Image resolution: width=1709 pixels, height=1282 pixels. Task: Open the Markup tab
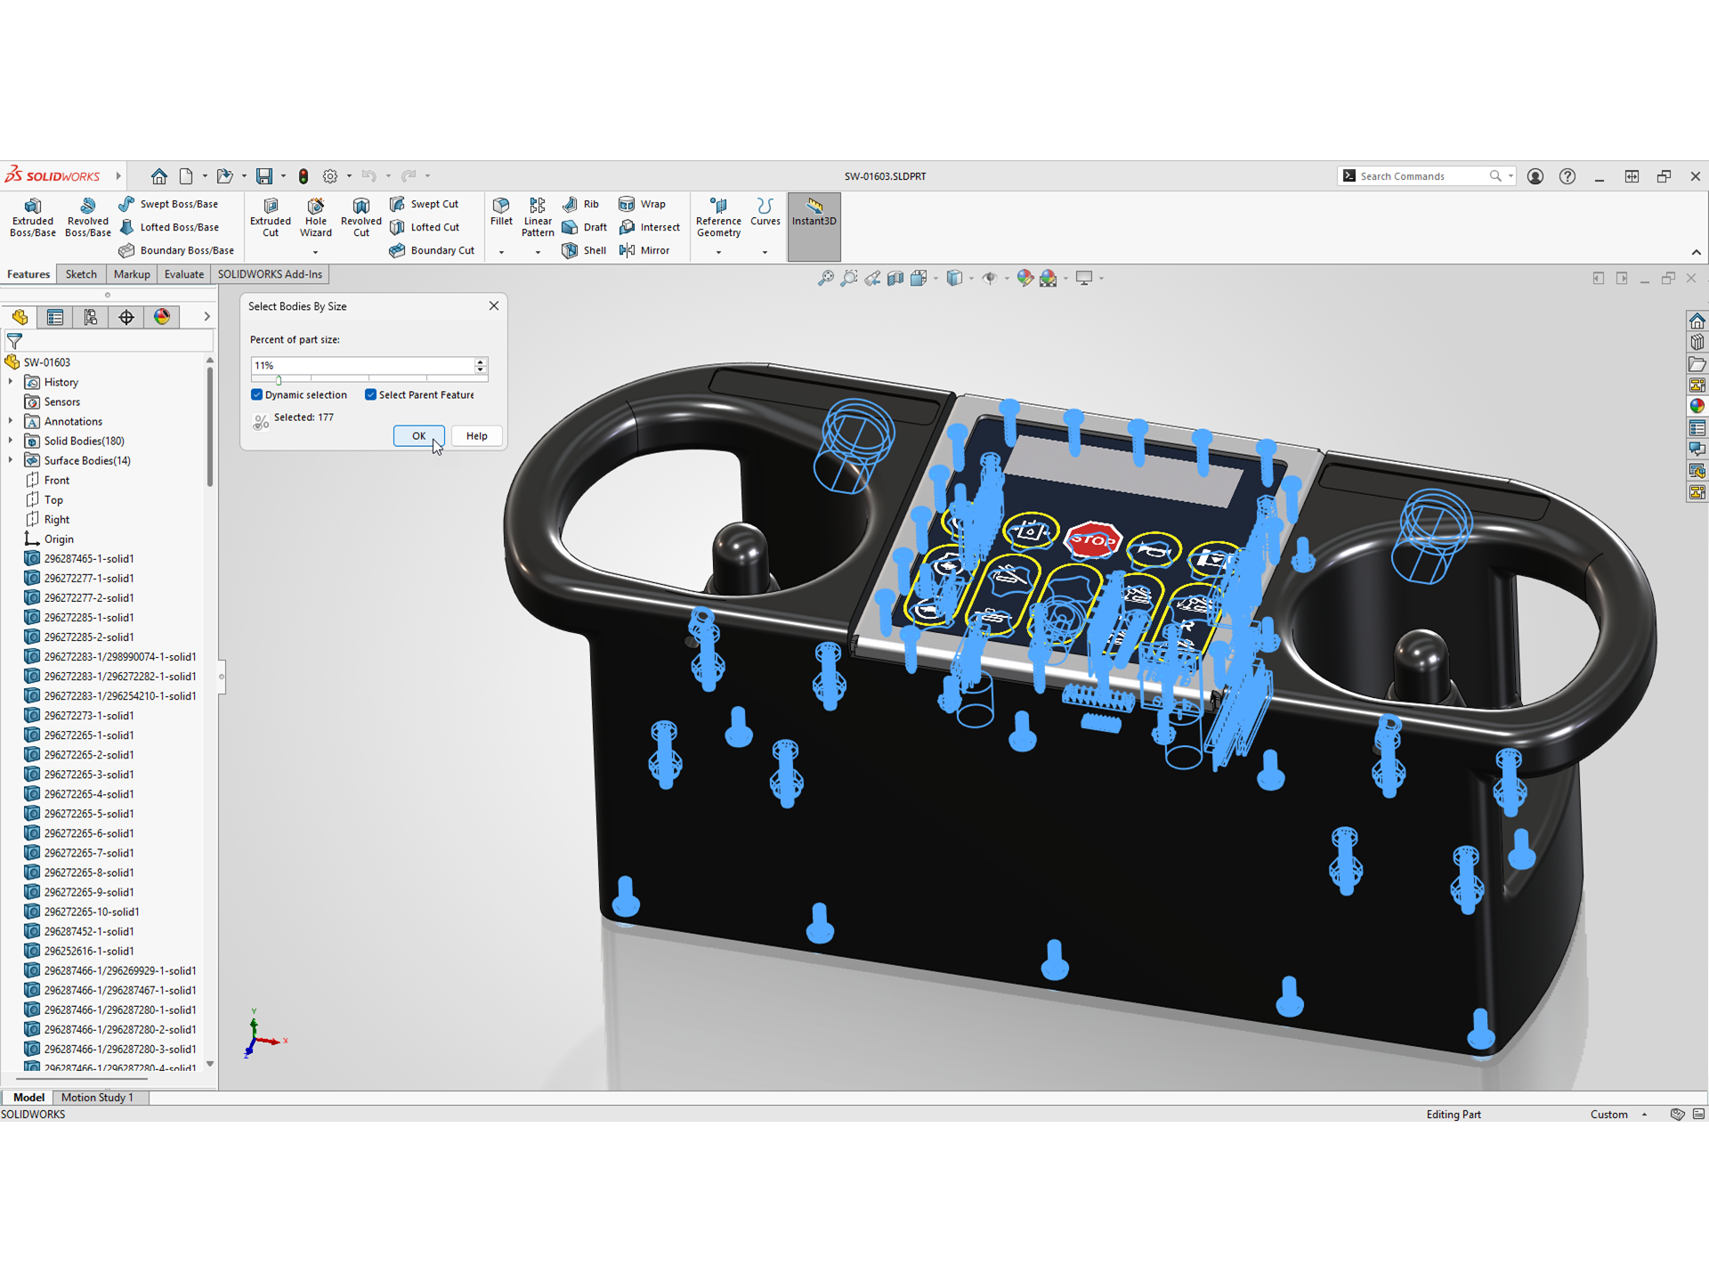(x=132, y=274)
